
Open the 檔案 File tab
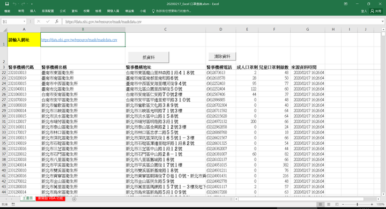(x=8, y=11)
